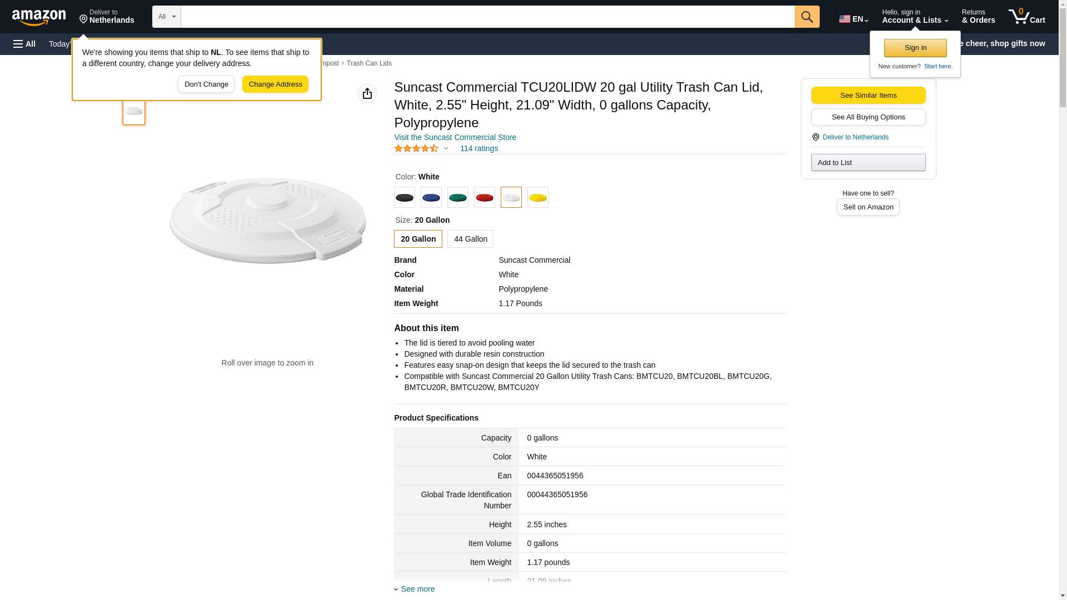The height and width of the screenshot is (600, 1067).
Task: Click the Deliver to Netherlands location link
Action: tap(107, 17)
